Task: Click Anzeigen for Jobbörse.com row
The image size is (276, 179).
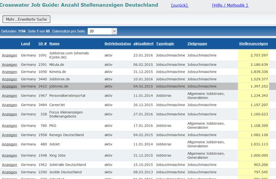Action: pos(10,55)
